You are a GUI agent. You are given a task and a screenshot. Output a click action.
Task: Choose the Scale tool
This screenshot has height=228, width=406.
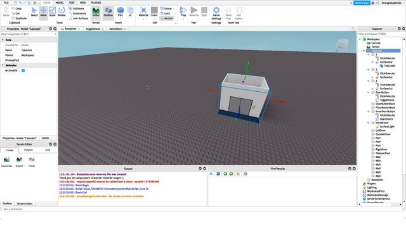[x=52, y=12]
